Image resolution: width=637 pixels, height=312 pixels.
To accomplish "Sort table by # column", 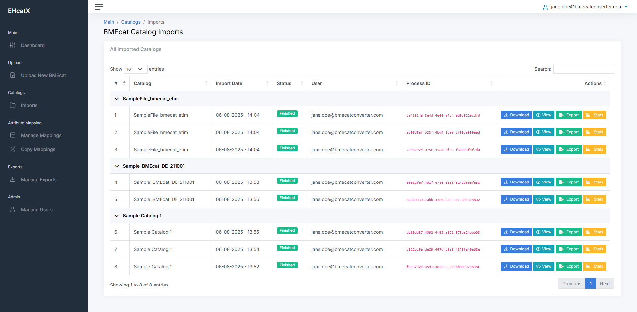I will (120, 83).
